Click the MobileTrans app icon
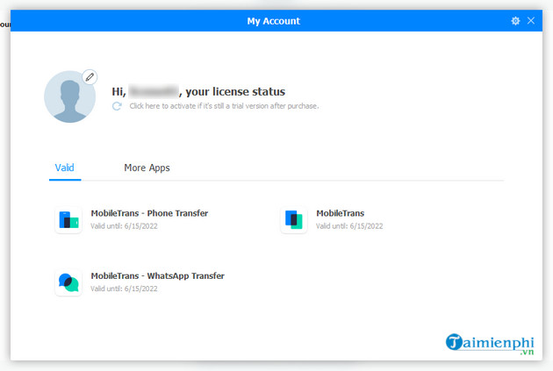 pyautogui.click(x=294, y=219)
